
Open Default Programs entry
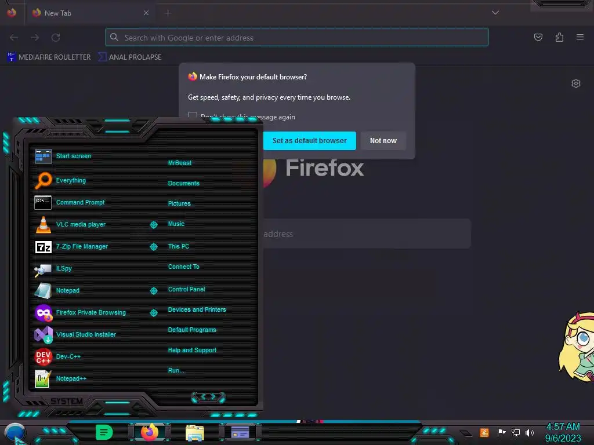click(192, 330)
